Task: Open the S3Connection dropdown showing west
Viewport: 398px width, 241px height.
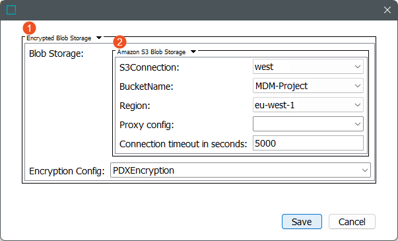Action: pos(308,67)
